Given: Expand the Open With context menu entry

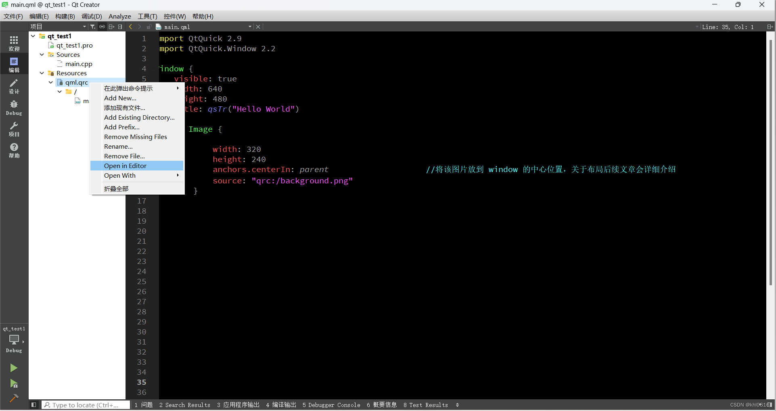Looking at the screenshot, I should tap(120, 175).
